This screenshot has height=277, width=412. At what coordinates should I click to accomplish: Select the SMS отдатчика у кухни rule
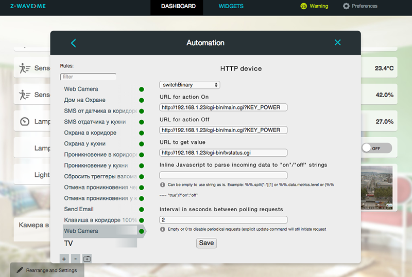[95, 122]
